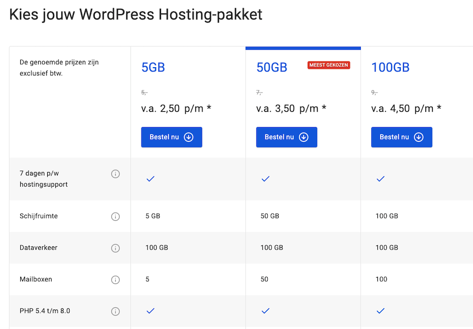Open the PHP 5.4 t/m 8.0 info icon
Image resolution: width=473 pixels, height=329 pixels.
point(115,311)
